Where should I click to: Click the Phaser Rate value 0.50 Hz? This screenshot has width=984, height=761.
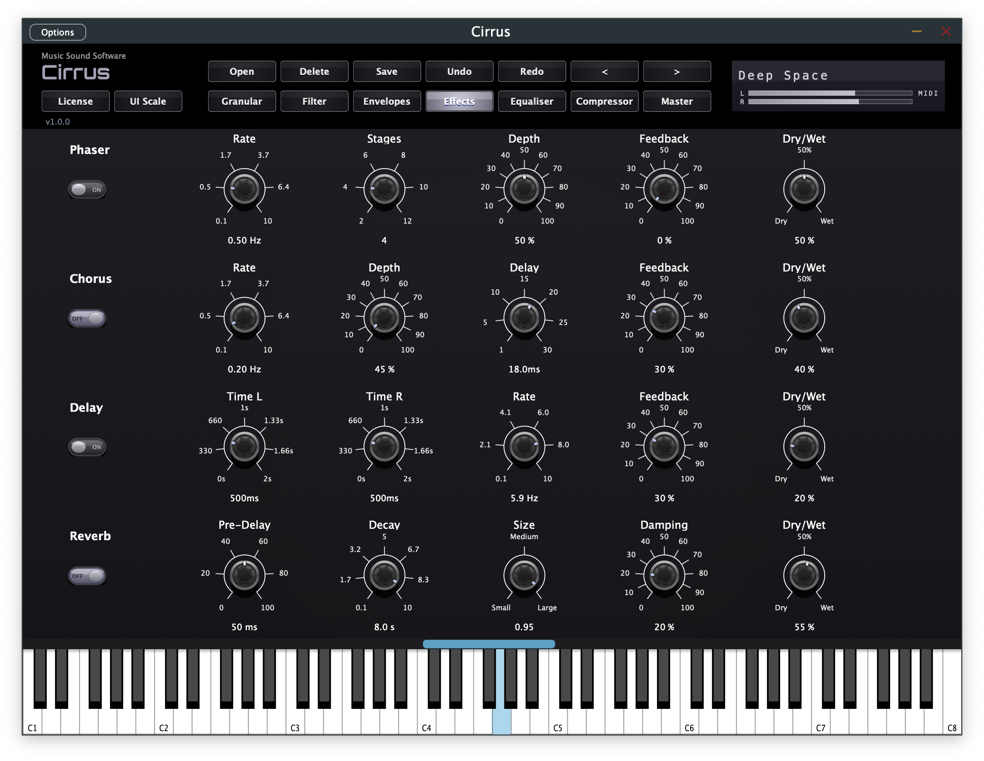click(244, 240)
